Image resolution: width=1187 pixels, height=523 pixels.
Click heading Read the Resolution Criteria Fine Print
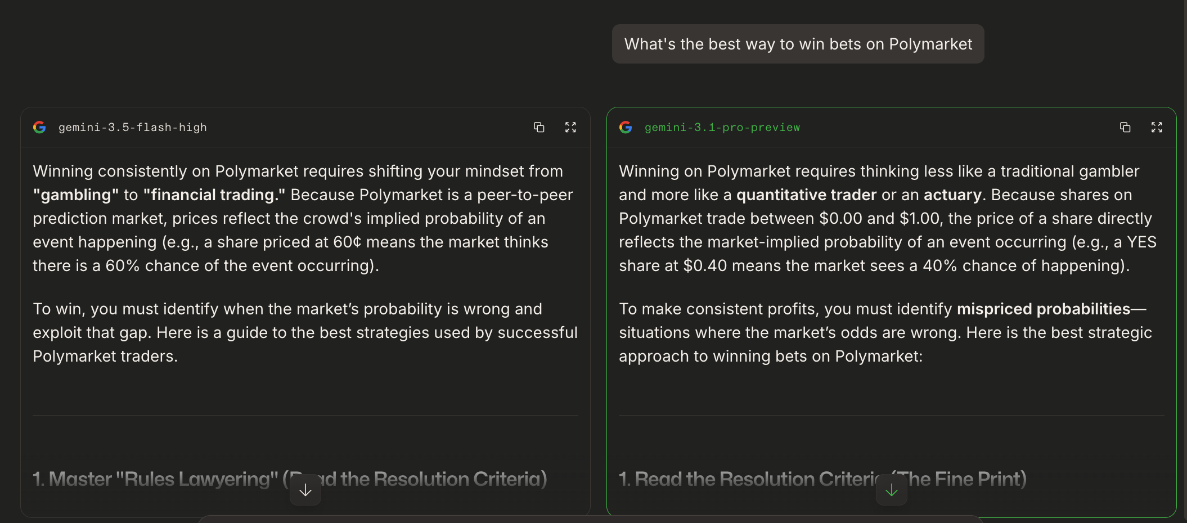[x=822, y=479]
